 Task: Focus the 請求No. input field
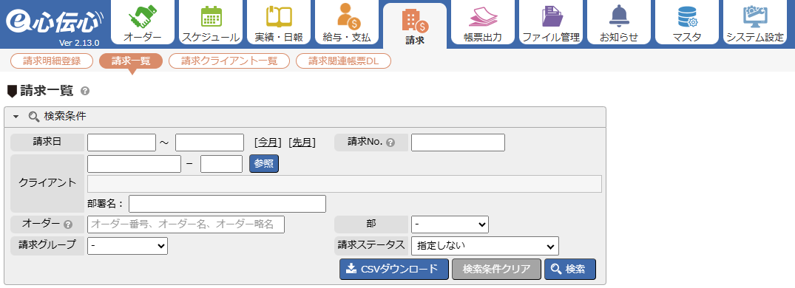pos(458,143)
